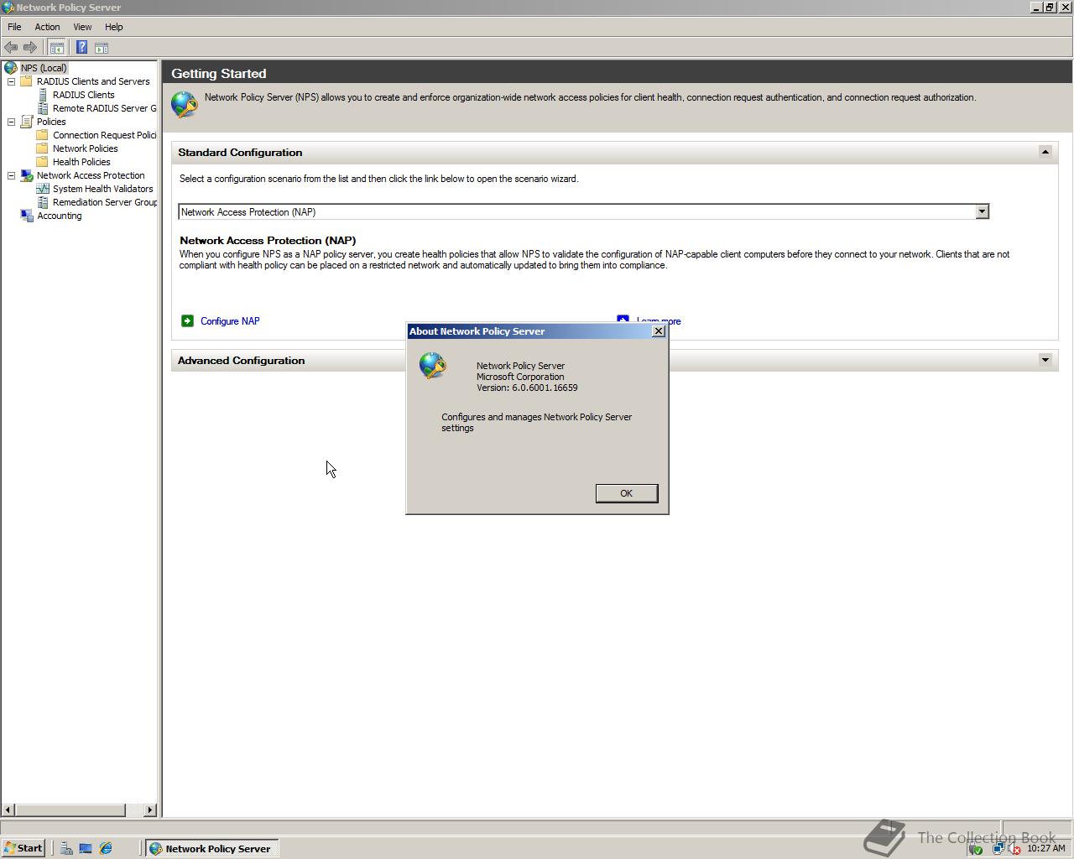Collapse the Policies tree node
Viewport: 1074px width, 859px height.
(x=12, y=122)
